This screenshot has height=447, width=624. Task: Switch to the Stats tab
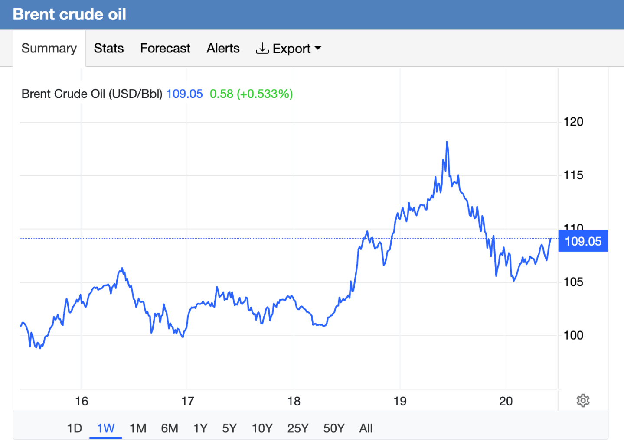108,49
